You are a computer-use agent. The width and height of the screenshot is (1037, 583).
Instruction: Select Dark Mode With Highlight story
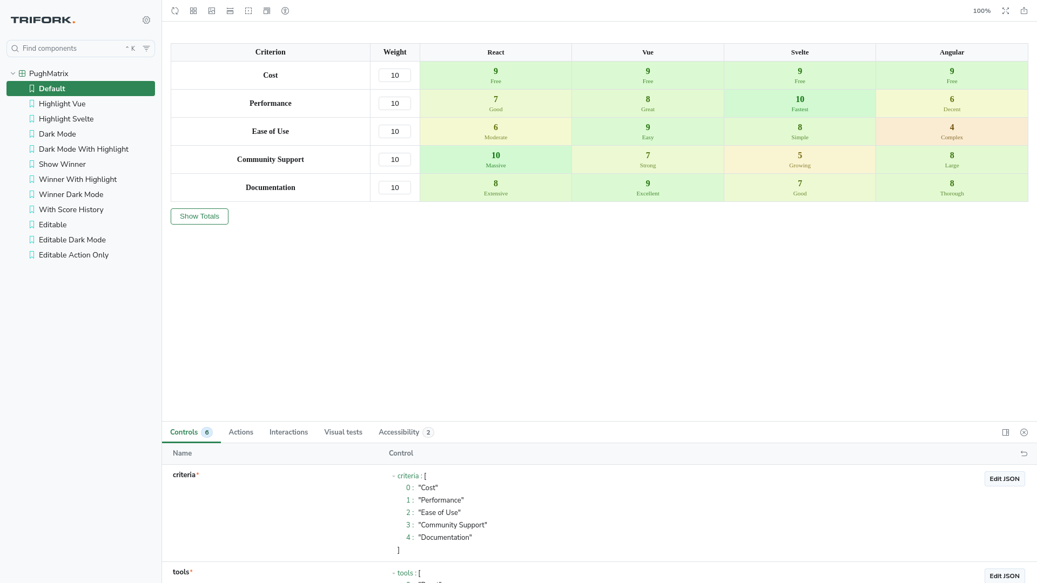(80, 149)
